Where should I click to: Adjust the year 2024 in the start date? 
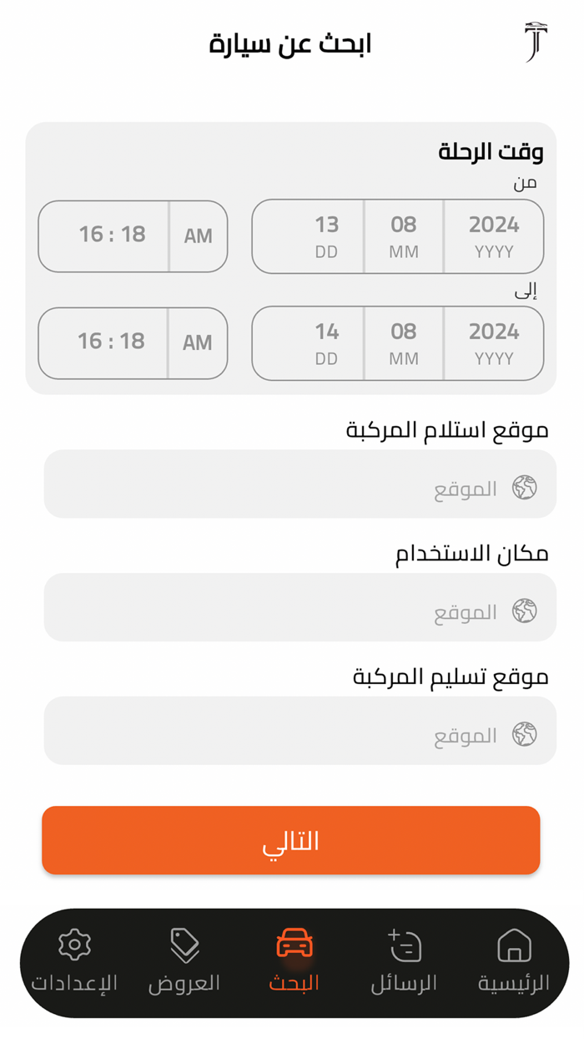pos(494,236)
